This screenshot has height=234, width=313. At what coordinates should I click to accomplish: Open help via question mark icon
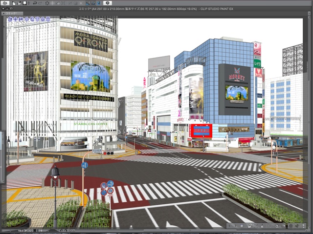click(x=108, y=3)
